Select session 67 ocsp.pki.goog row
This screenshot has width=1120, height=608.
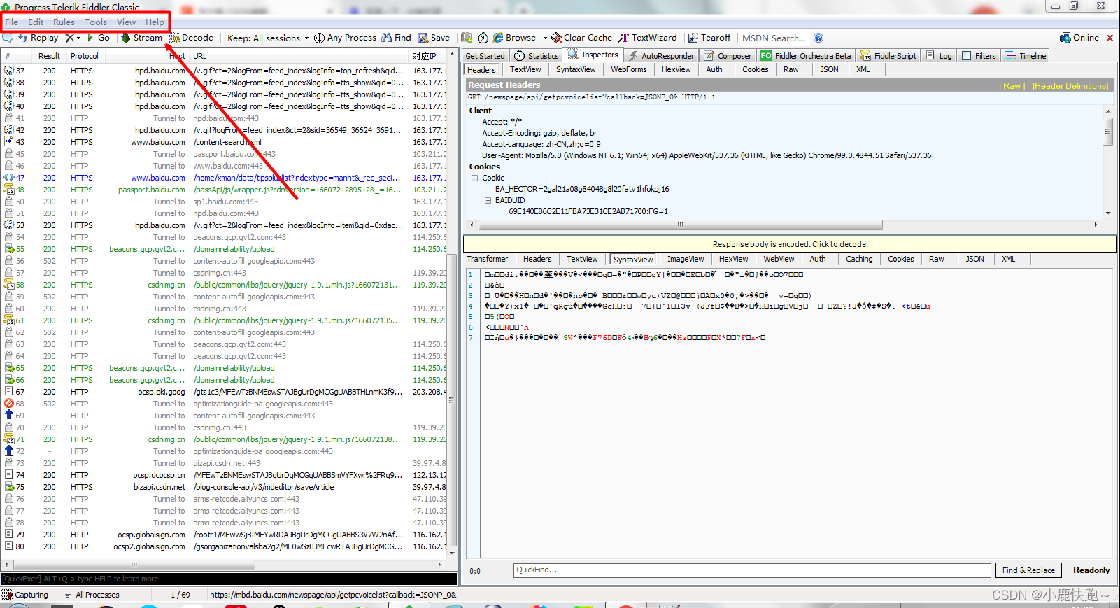(224, 392)
